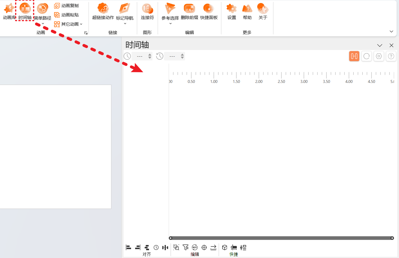Click 动画复制 animation copy
399x258 pixels.
[x=67, y=6]
